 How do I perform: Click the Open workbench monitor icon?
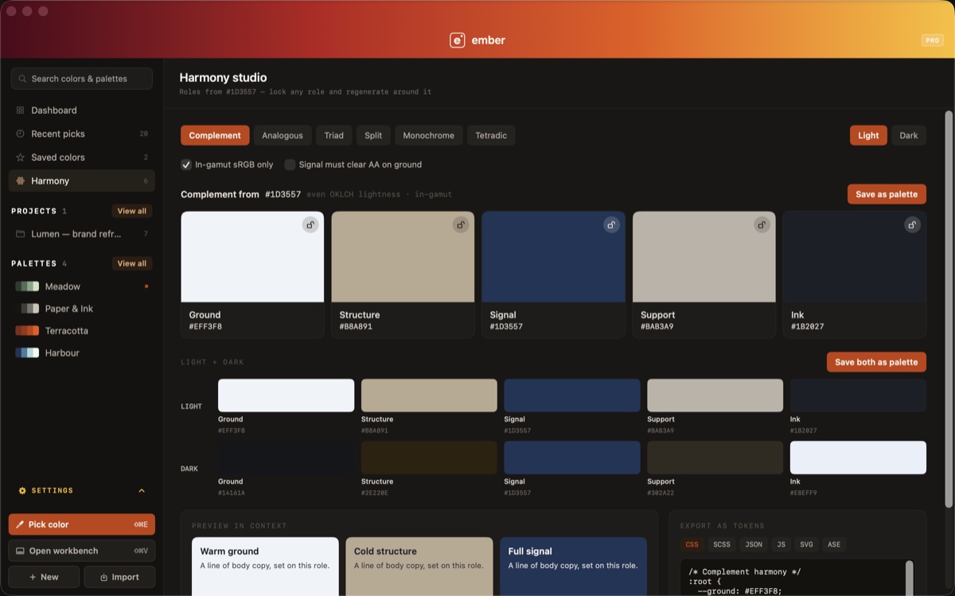click(20, 551)
